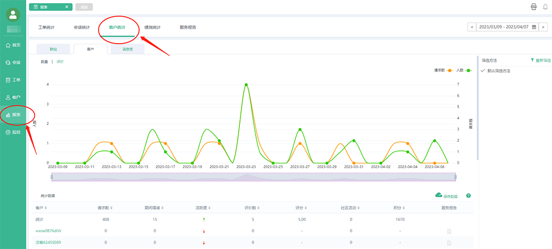Viewport: 552px width, 249px height.
Task: Open the 会话 chat sidebar item
Action: pyautogui.click(x=13, y=63)
